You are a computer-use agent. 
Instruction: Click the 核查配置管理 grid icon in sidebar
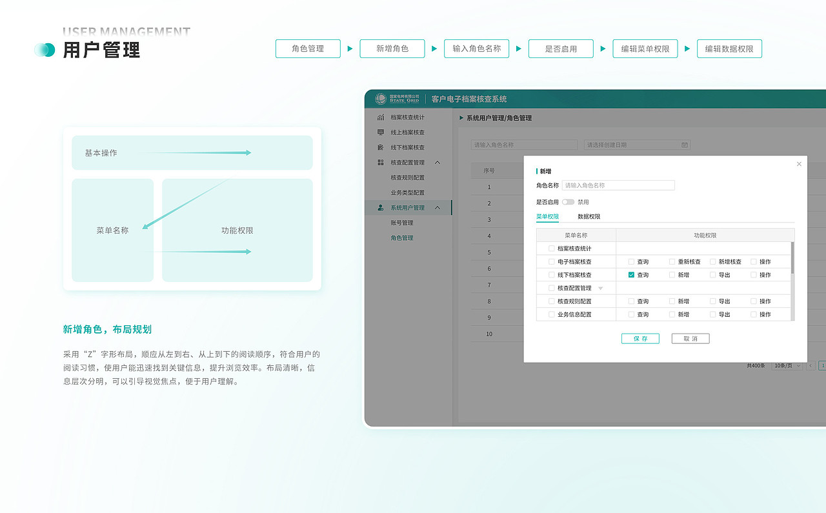coord(381,163)
